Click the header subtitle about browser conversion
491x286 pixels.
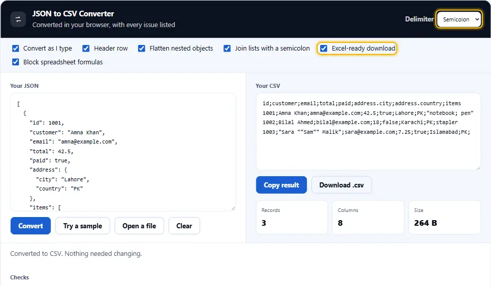[104, 25]
